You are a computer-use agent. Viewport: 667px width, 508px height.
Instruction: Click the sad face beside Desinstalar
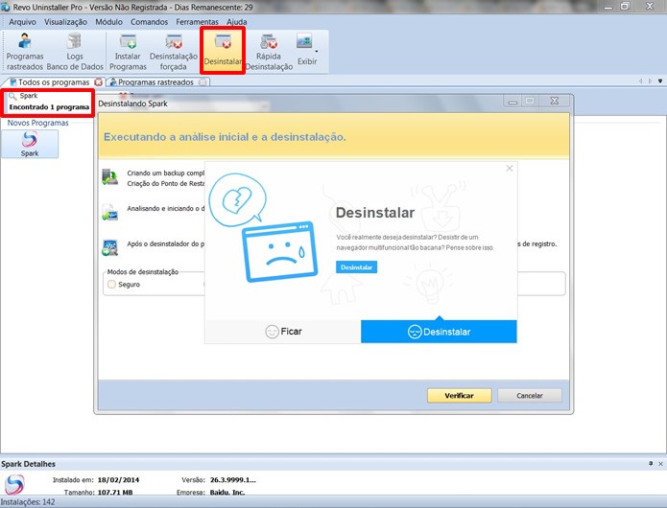click(415, 332)
